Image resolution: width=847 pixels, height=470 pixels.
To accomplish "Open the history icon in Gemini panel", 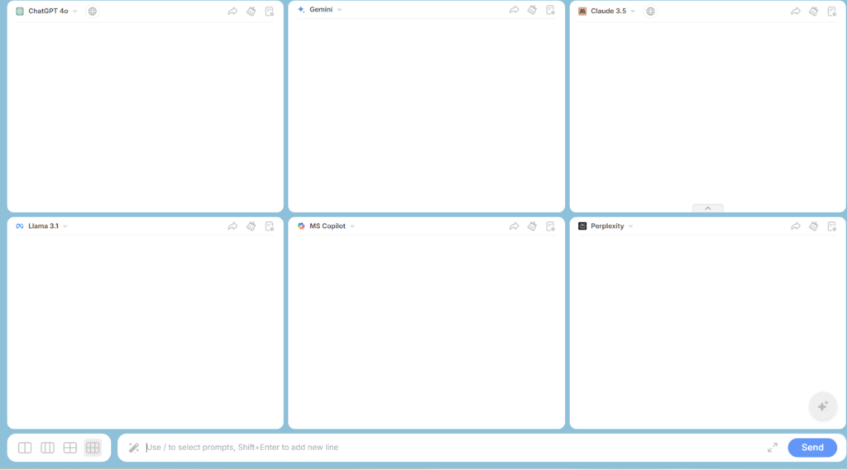I will [550, 10].
